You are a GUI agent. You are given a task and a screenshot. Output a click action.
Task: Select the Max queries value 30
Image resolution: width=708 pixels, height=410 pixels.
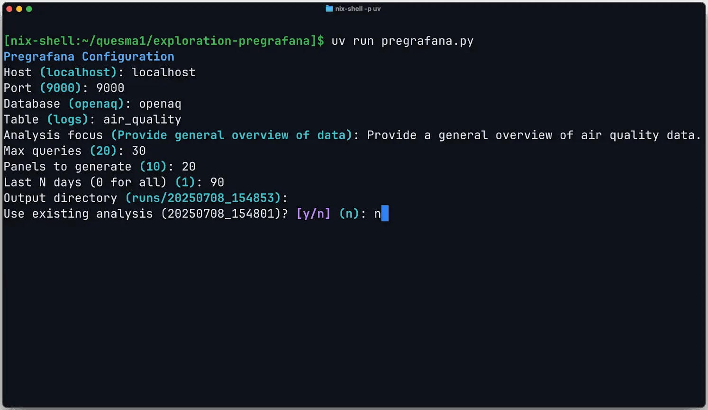tap(138, 151)
